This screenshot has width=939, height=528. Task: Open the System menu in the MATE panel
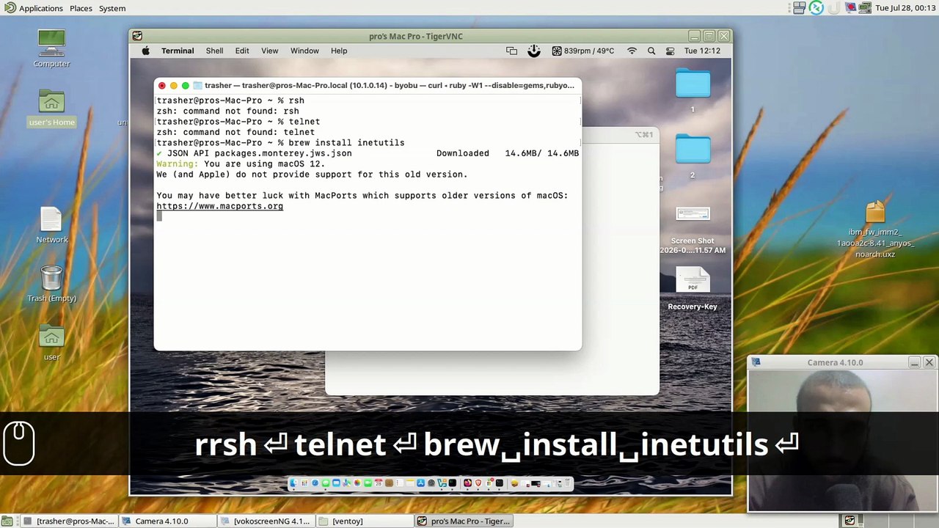pos(112,8)
